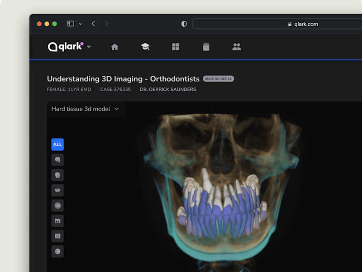
Task: Open the privacy shield icon
Action: coord(184,24)
